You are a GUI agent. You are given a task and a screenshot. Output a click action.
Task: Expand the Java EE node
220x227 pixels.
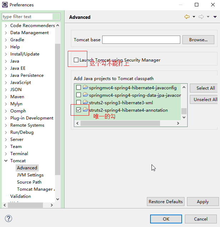[6, 68]
